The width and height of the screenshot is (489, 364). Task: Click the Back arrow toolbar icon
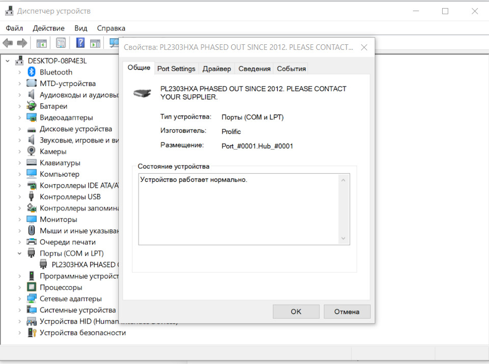[x=8, y=43]
